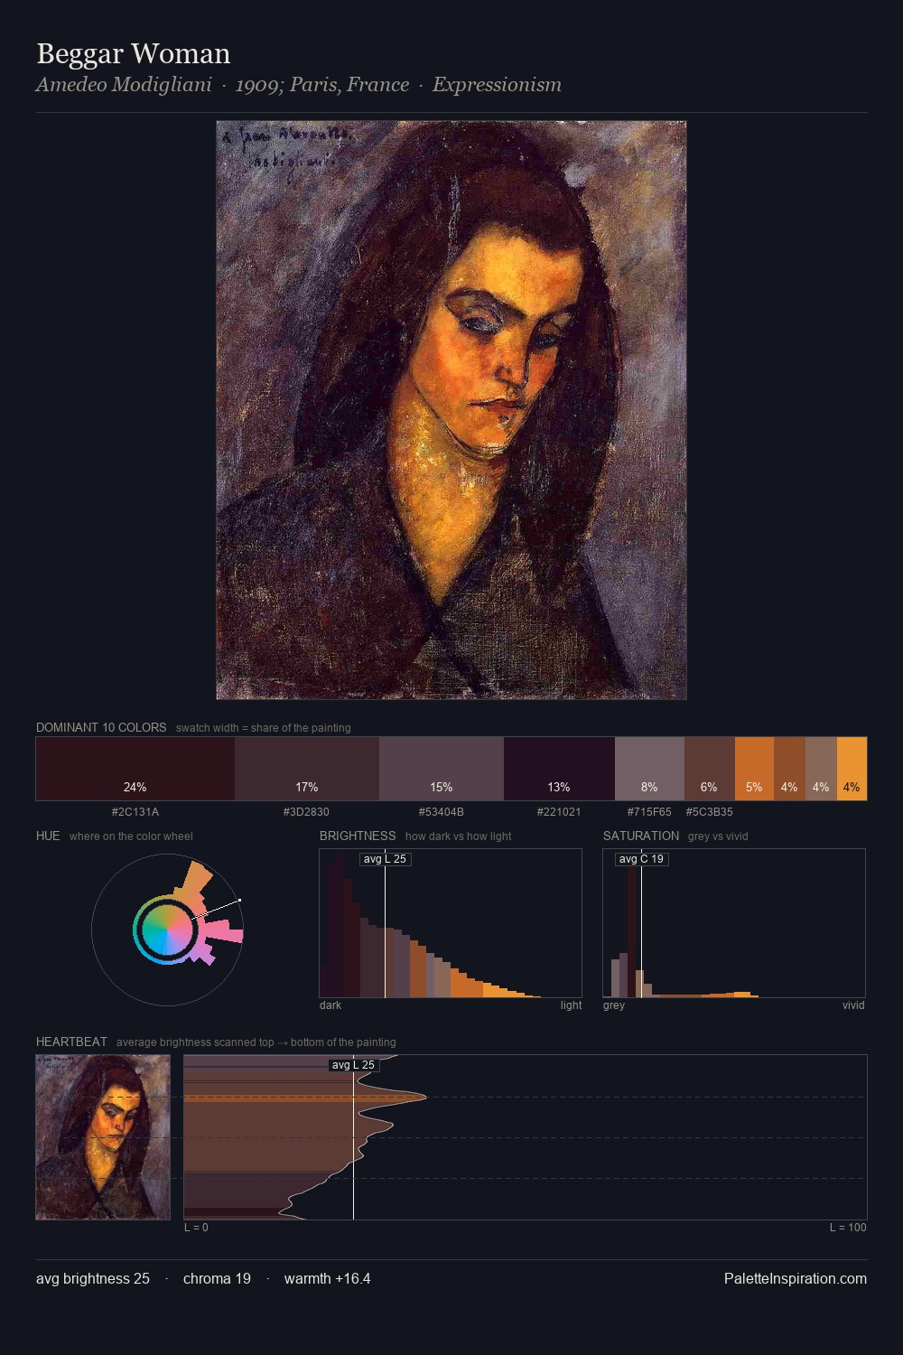
Task: Click the 'L = 100' axis label
Action: [x=848, y=1228]
